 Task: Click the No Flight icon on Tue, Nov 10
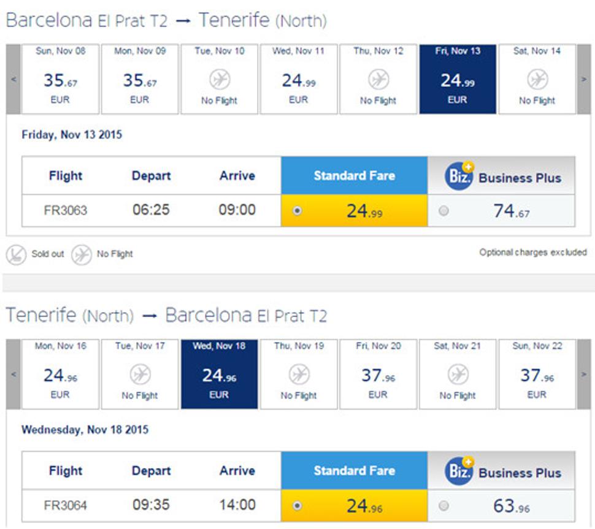tap(220, 79)
